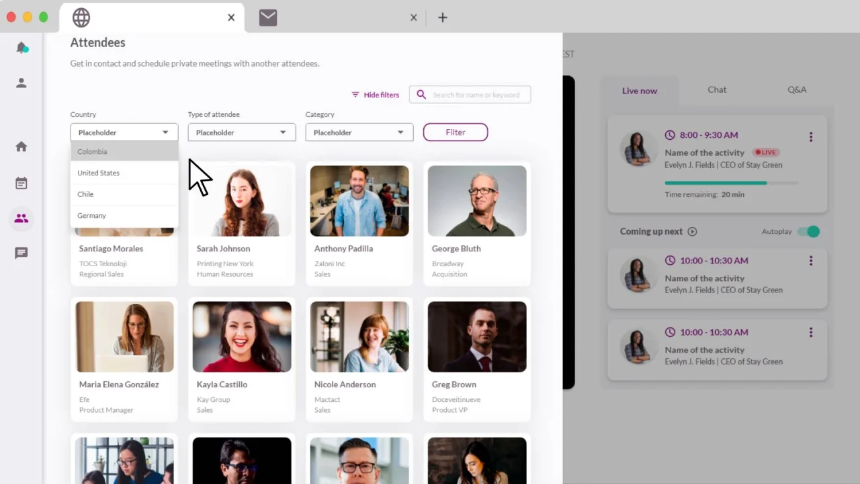Image resolution: width=860 pixels, height=484 pixels.
Task: Open Kayla Castillo's photo
Action: point(242,337)
